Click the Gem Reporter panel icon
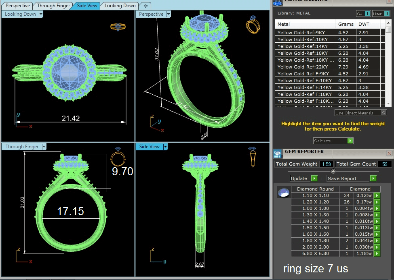 point(278,153)
